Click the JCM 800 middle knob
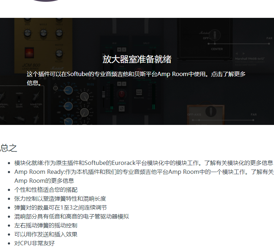 (x=43, y=33)
